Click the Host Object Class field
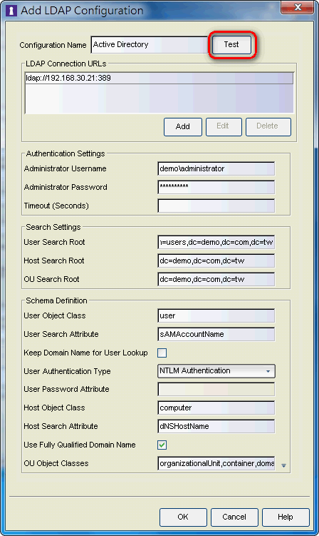 pos(216,408)
